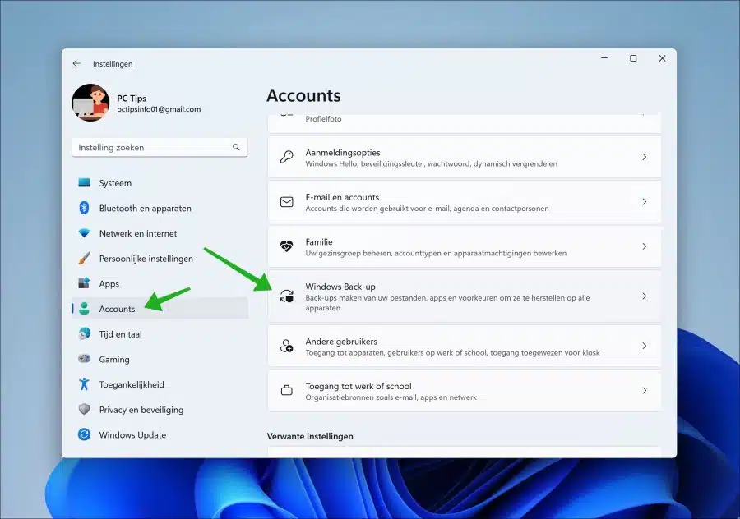The height and width of the screenshot is (519, 740).
Task: Click the Privacy en beveiliging shield icon
Action: pos(84,409)
